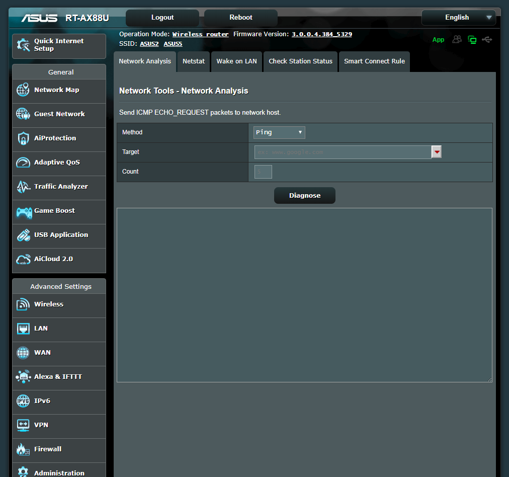
Task: Click the VPN monitor icon
Action: click(x=23, y=425)
